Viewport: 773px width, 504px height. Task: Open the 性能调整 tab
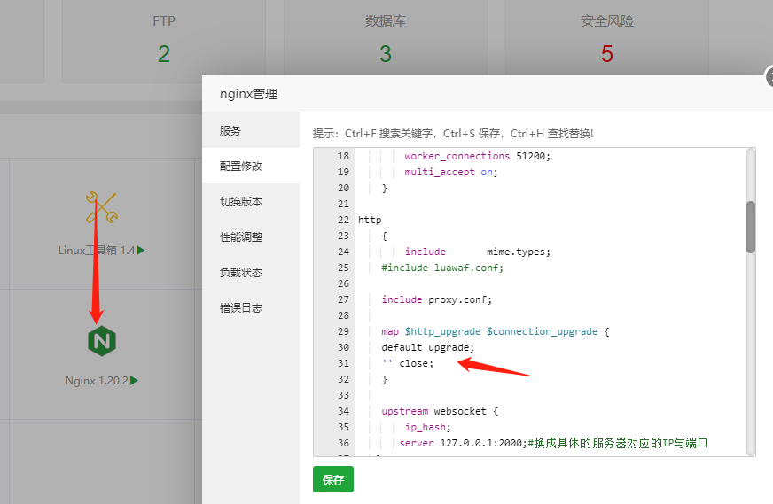point(251,237)
